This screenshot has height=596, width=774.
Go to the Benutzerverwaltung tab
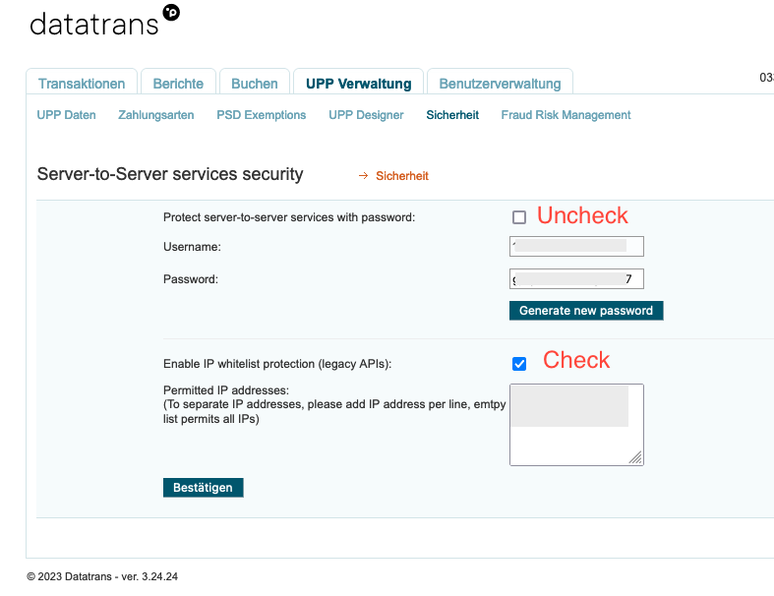pyautogui.click(x=500, y=84)
